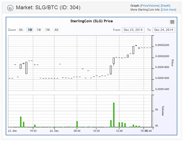Open the chart hamburger export menu
Screen dimensions: 183x141
[x=172, y=22]
